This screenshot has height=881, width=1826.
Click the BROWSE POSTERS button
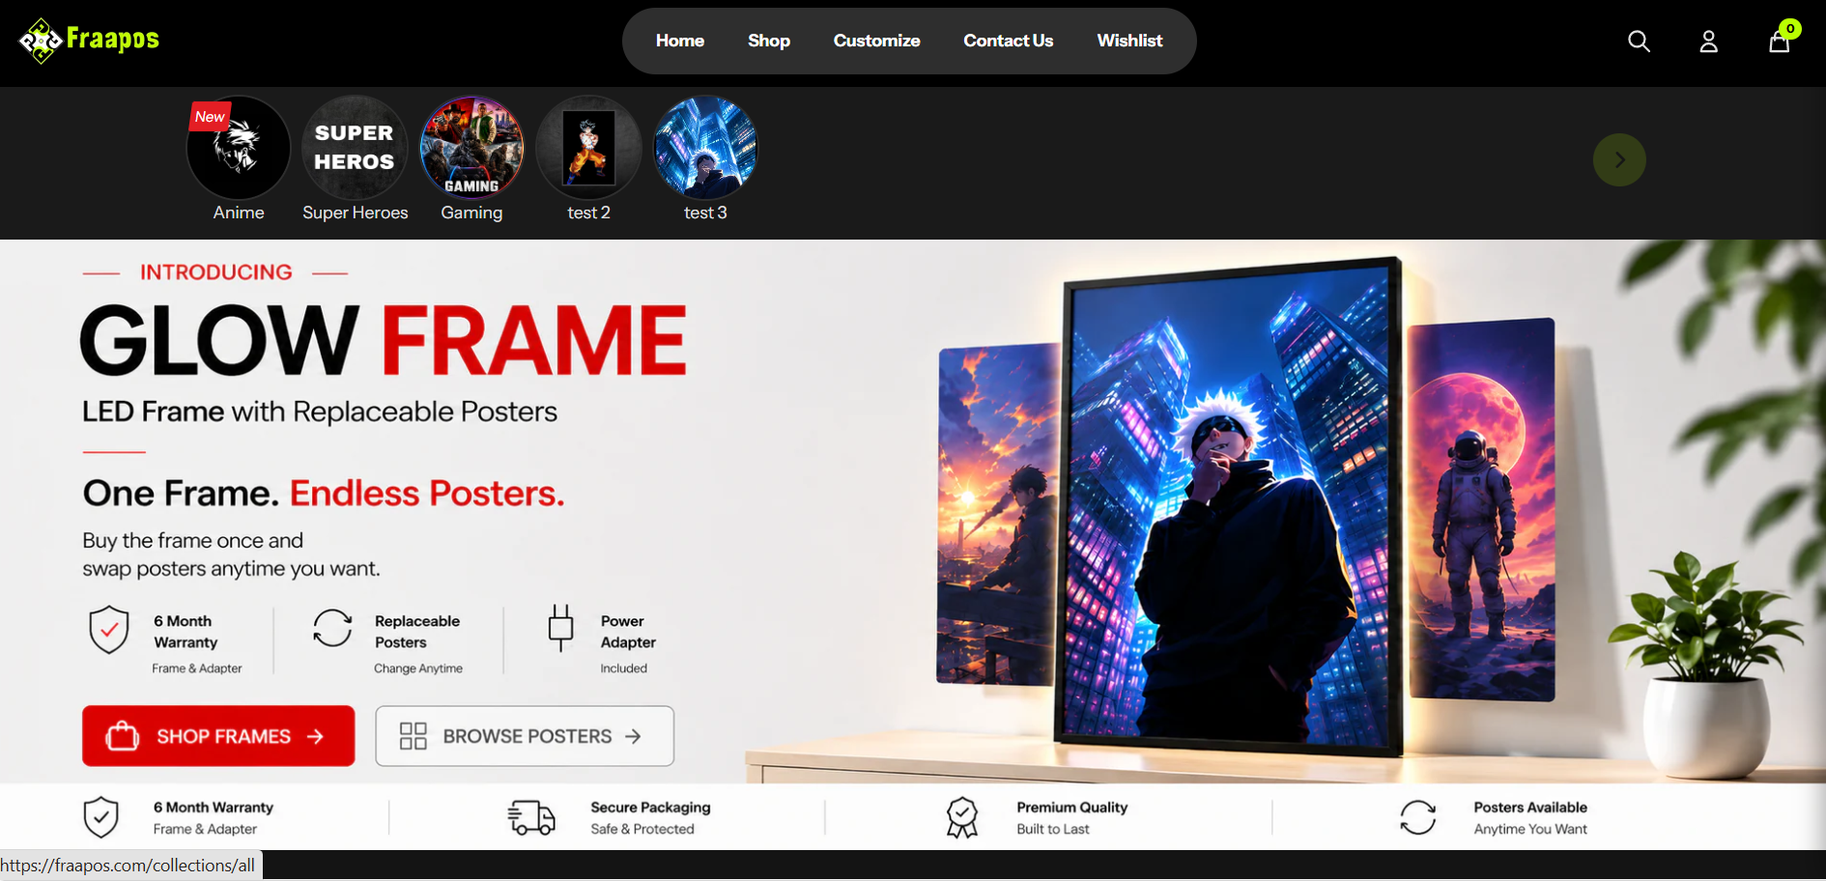click(525, 736)
